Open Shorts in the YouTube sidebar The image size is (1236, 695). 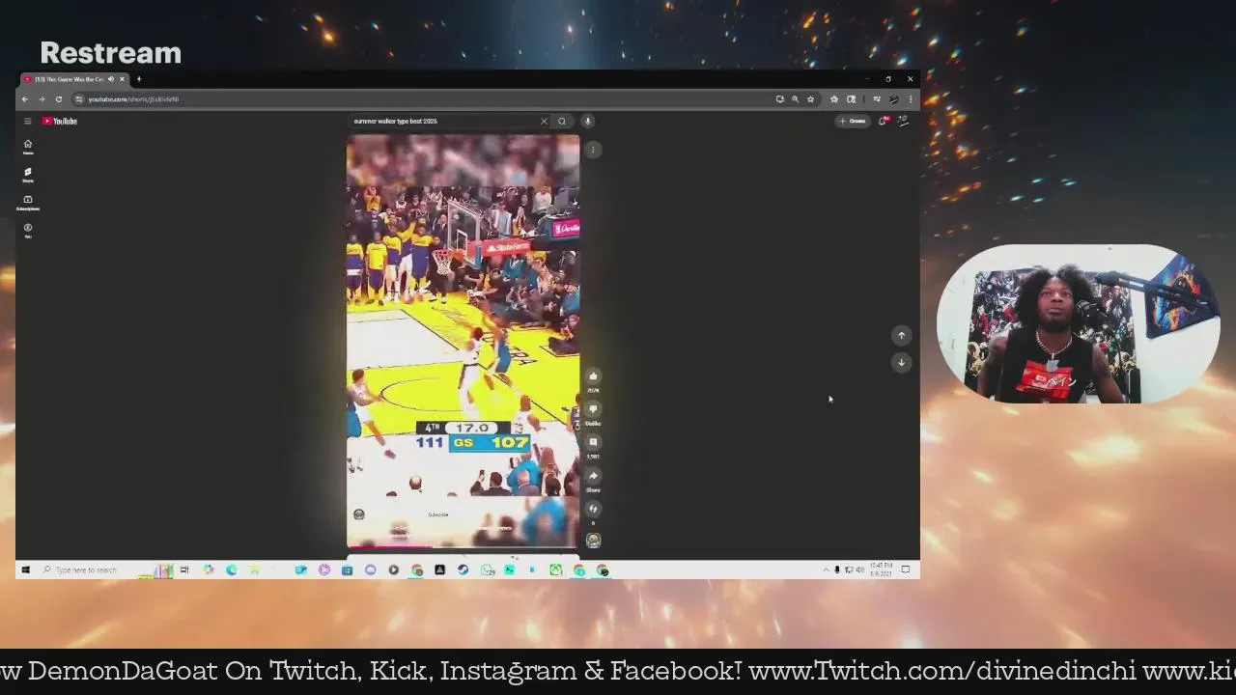(28, 175)
